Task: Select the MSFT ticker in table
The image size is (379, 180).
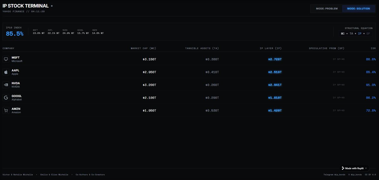Action: (x=16, y=58)
